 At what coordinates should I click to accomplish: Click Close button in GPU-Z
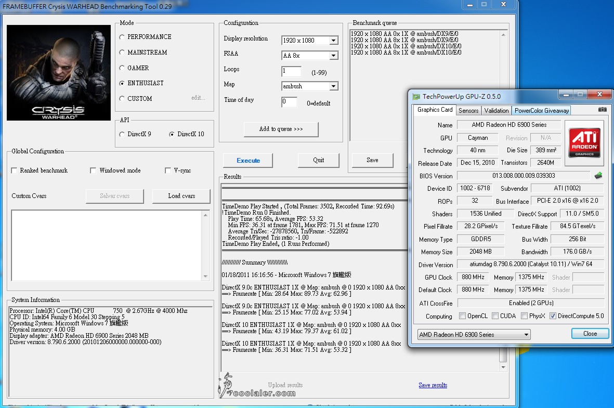590,334
